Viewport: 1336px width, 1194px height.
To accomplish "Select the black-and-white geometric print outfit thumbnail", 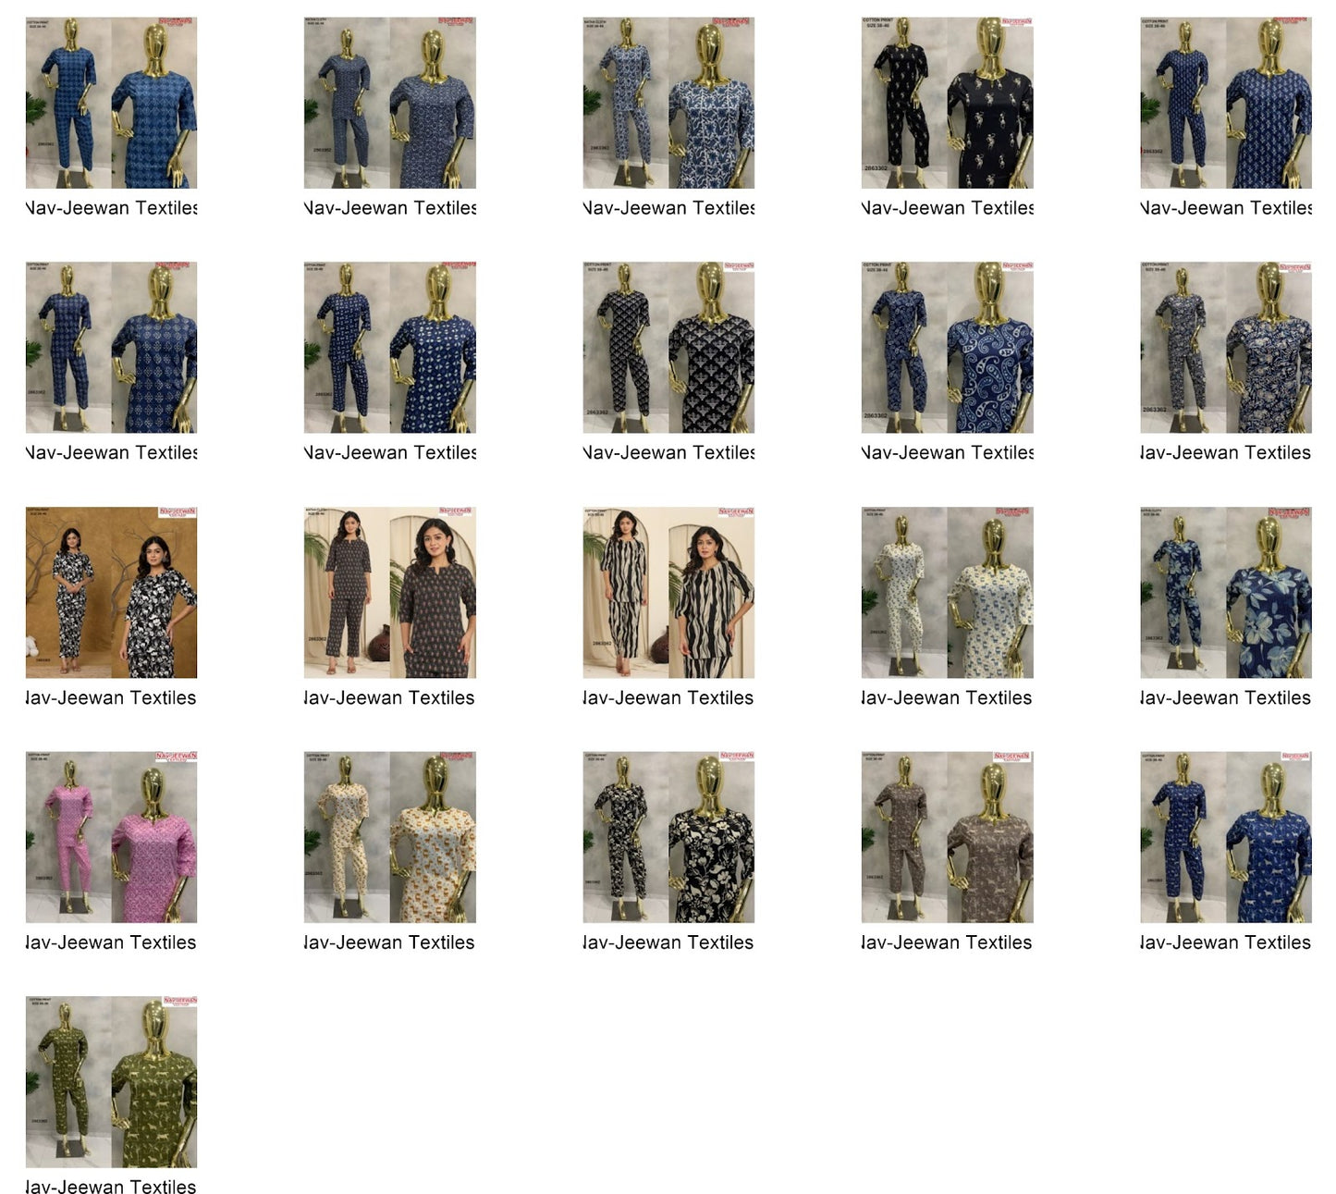I will coord(668,347).
